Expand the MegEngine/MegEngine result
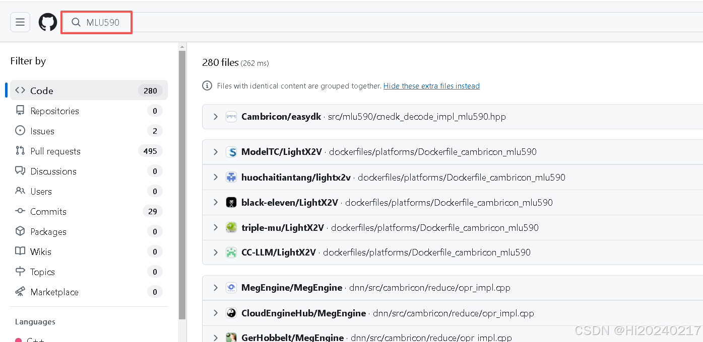The height and width of the screenshot is (342, 703). click(215, 288)
